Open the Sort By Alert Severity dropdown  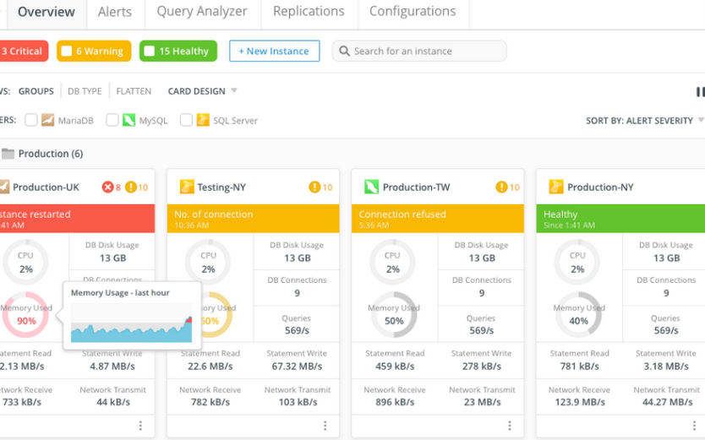coord(644,121)
